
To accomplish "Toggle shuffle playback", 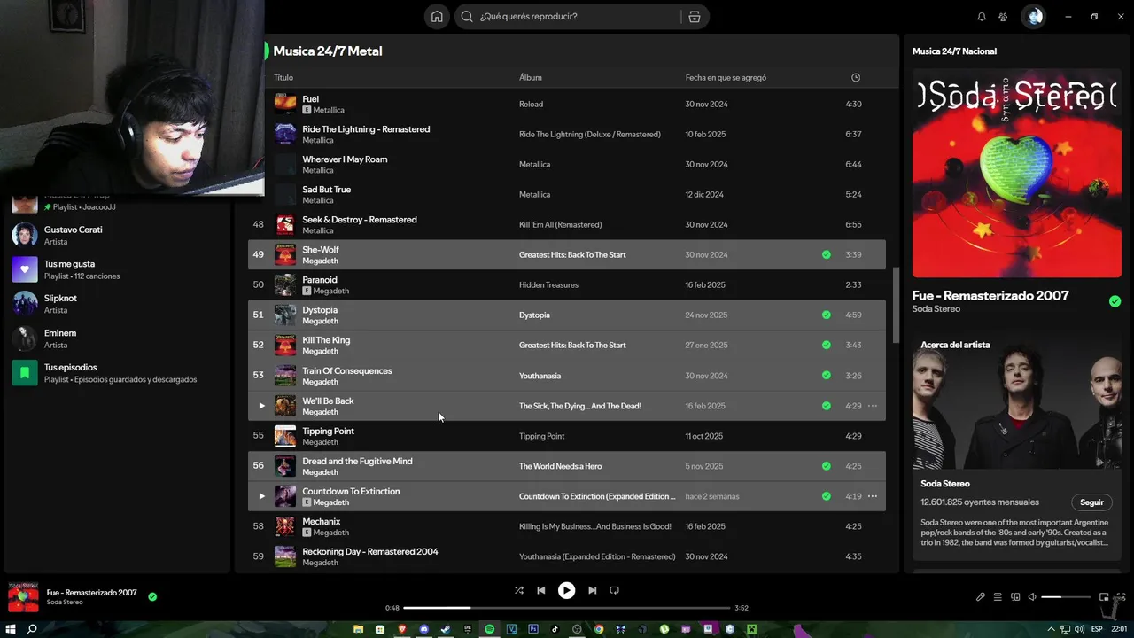I will click(519, 590).
